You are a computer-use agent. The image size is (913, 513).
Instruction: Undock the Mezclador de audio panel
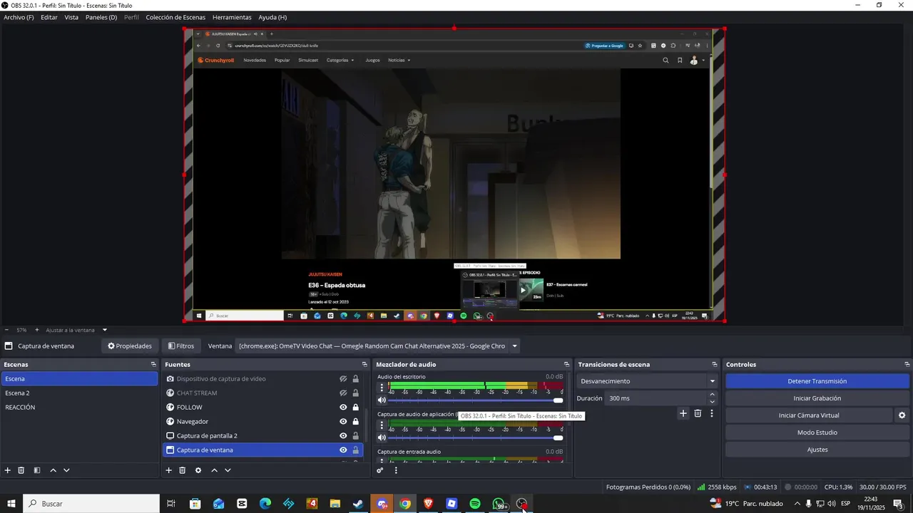567,365
